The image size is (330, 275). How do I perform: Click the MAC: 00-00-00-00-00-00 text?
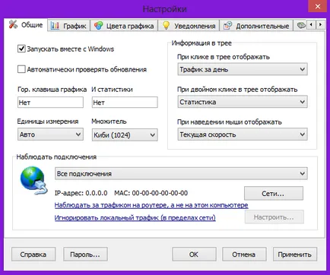click(x=151, y=193)
